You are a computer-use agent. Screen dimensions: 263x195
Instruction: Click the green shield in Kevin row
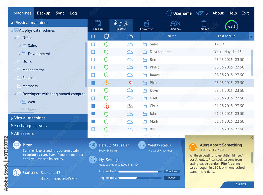[106, 91]
